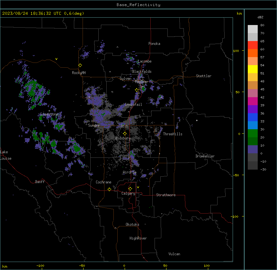Click the Okotoks label

(132, 224)
